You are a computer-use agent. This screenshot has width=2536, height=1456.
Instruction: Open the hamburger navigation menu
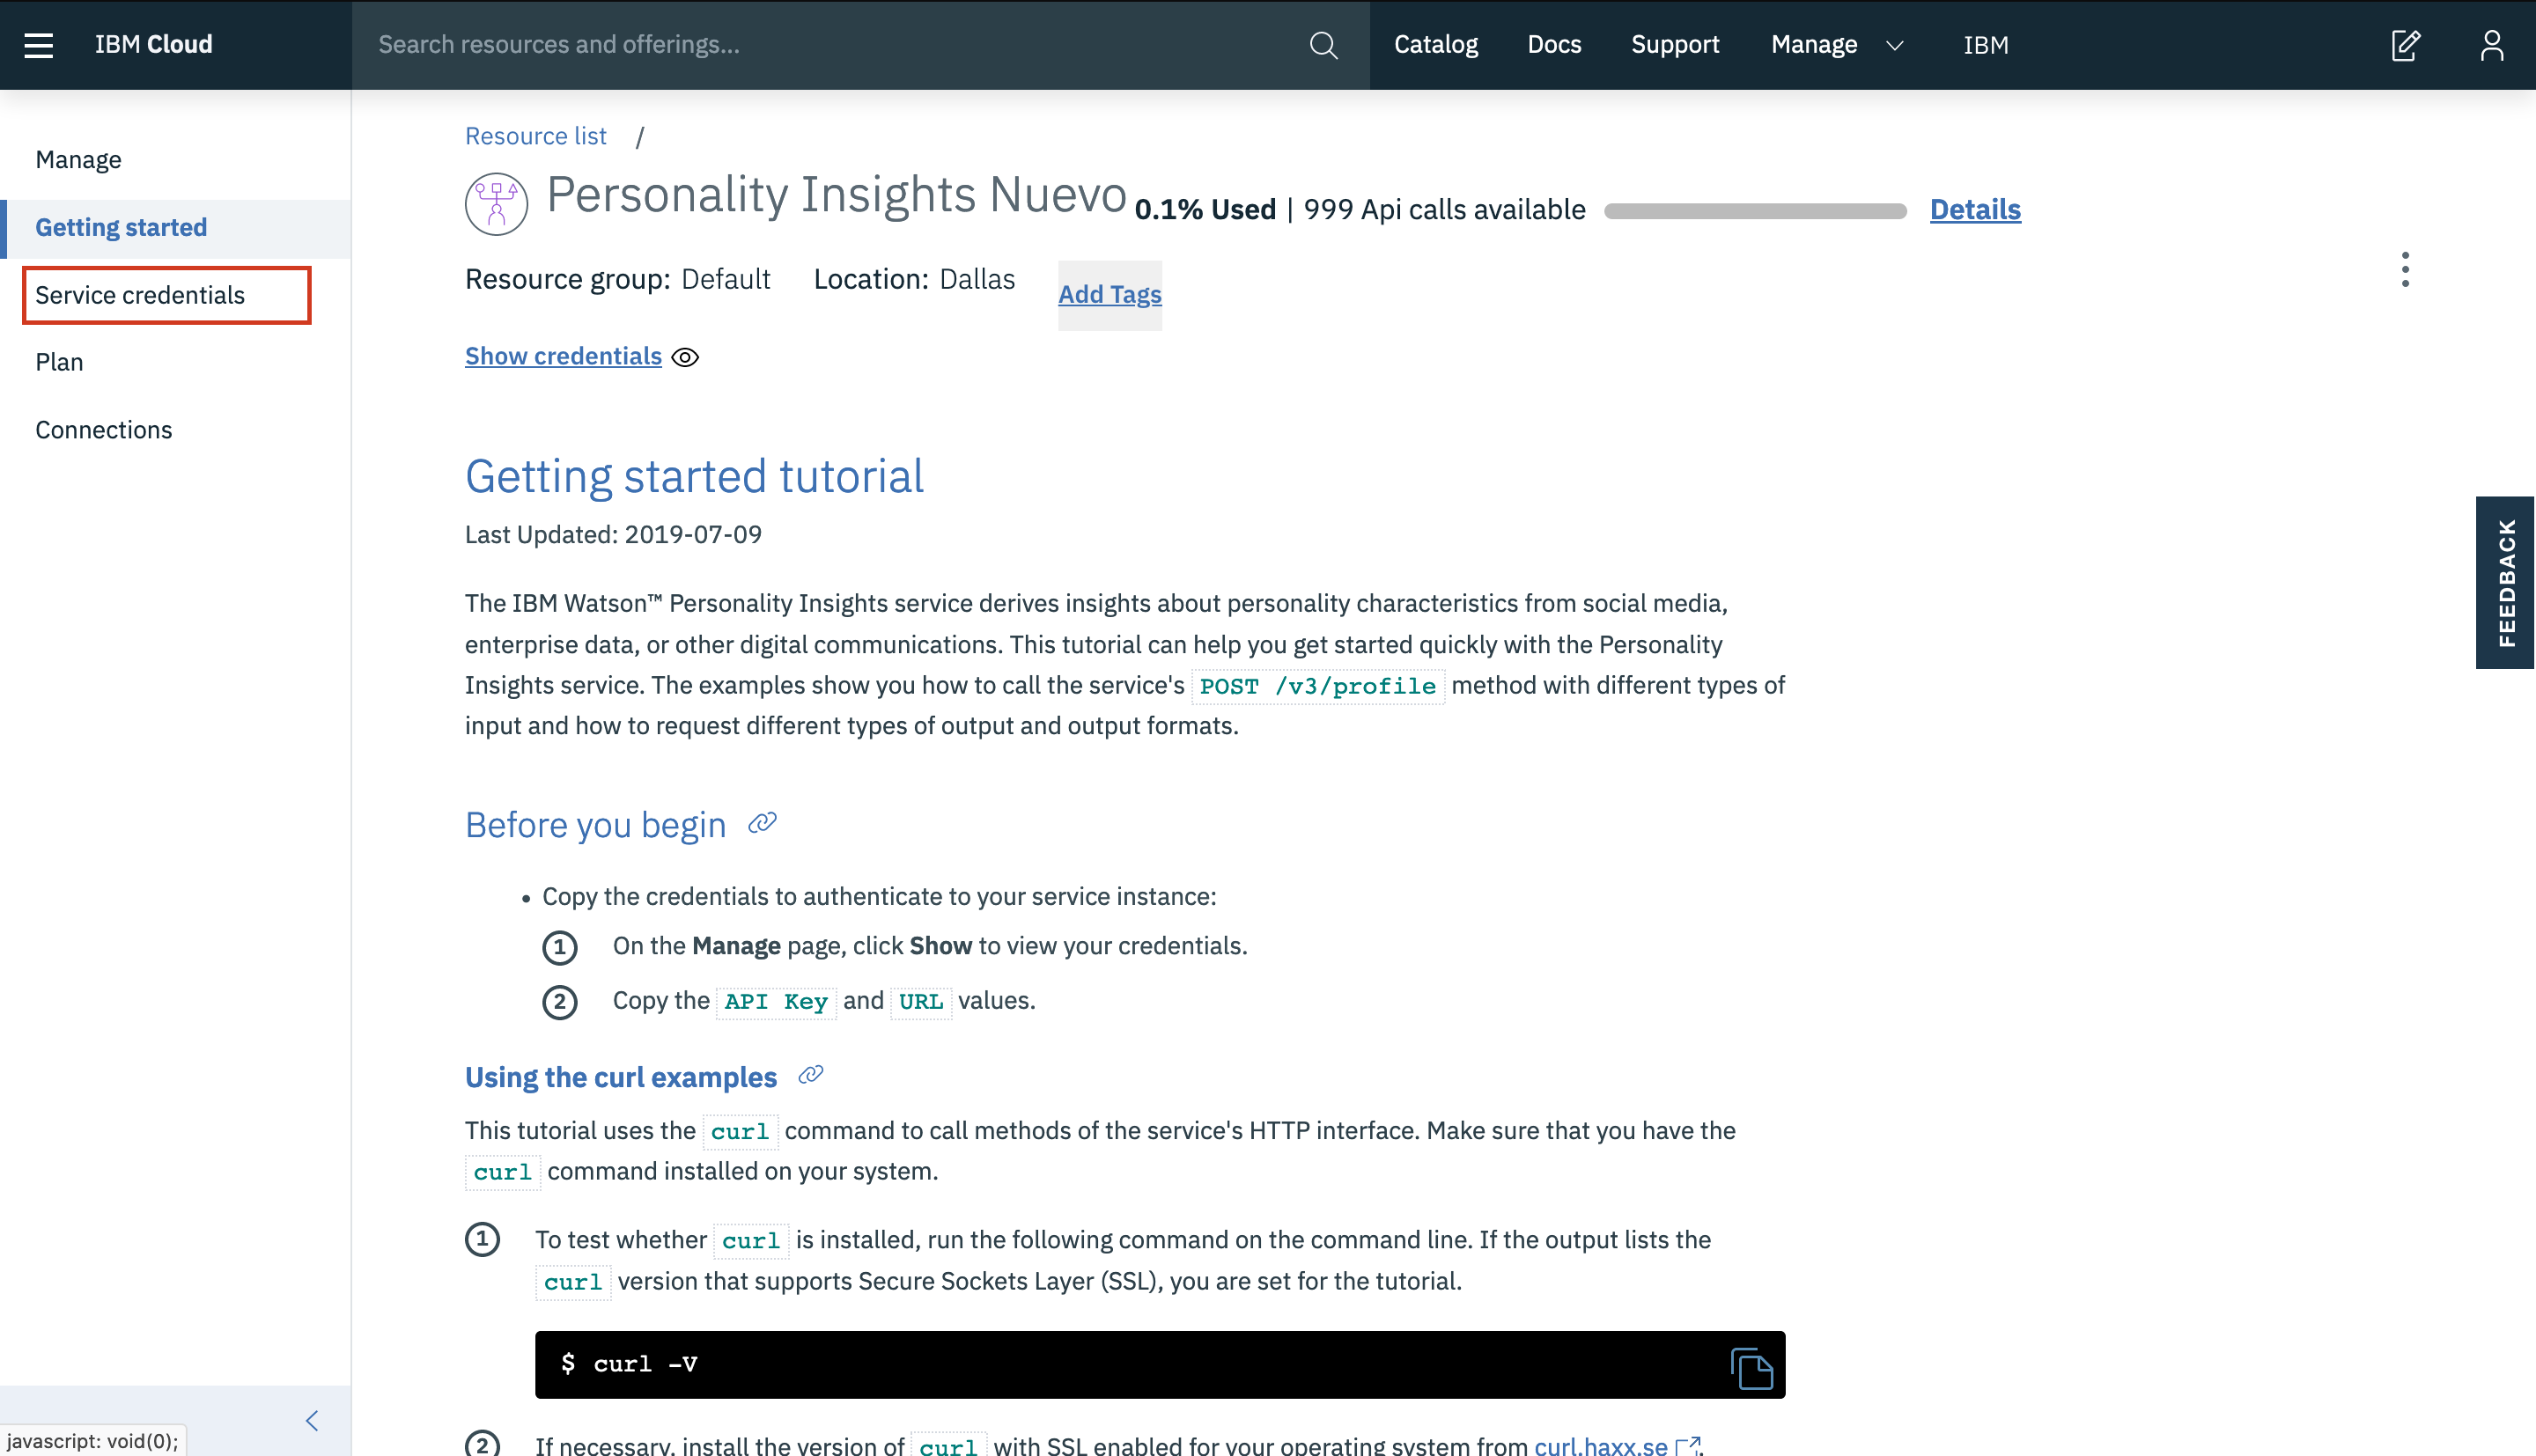(38, 45)
